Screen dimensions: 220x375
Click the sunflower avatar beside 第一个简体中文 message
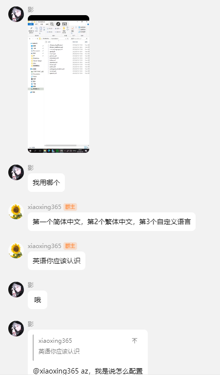(16, 211)
